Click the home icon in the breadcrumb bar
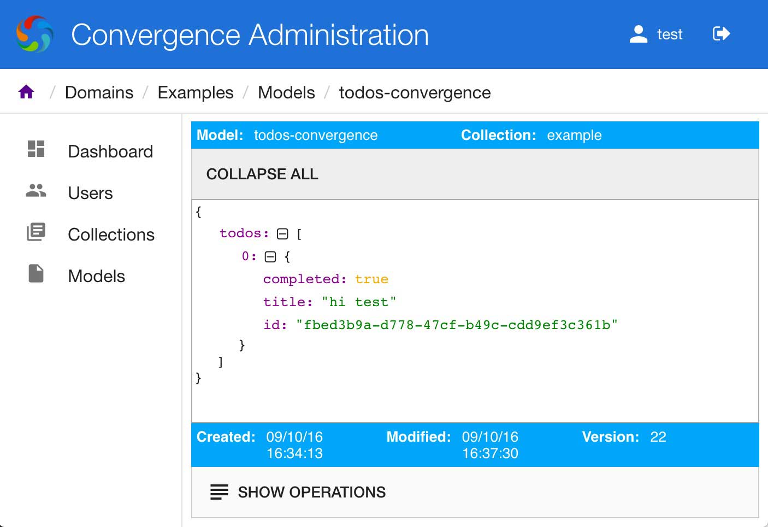 click(x=26, y=91)
